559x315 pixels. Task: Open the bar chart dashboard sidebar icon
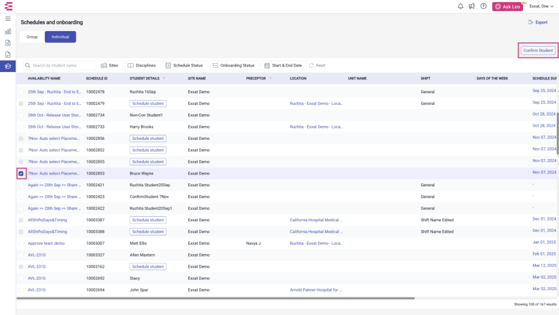pos(8,32)
